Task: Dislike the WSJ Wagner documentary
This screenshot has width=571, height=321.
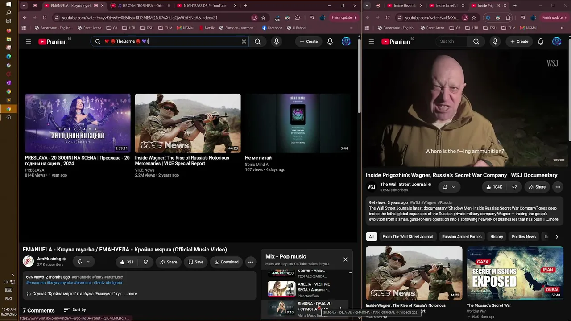Action: 514,187
